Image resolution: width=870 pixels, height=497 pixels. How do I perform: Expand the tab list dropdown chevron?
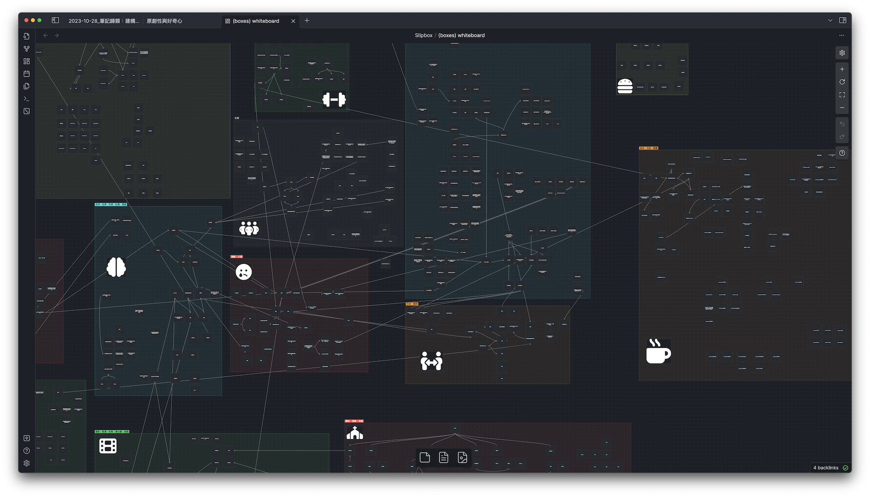(830, 20)
